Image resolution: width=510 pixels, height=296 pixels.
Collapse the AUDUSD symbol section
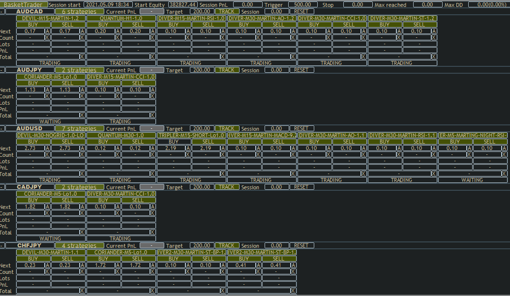click(2, 128)
